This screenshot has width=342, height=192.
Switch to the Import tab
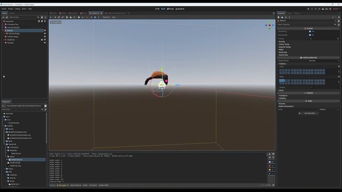click(x=12, y=13)
